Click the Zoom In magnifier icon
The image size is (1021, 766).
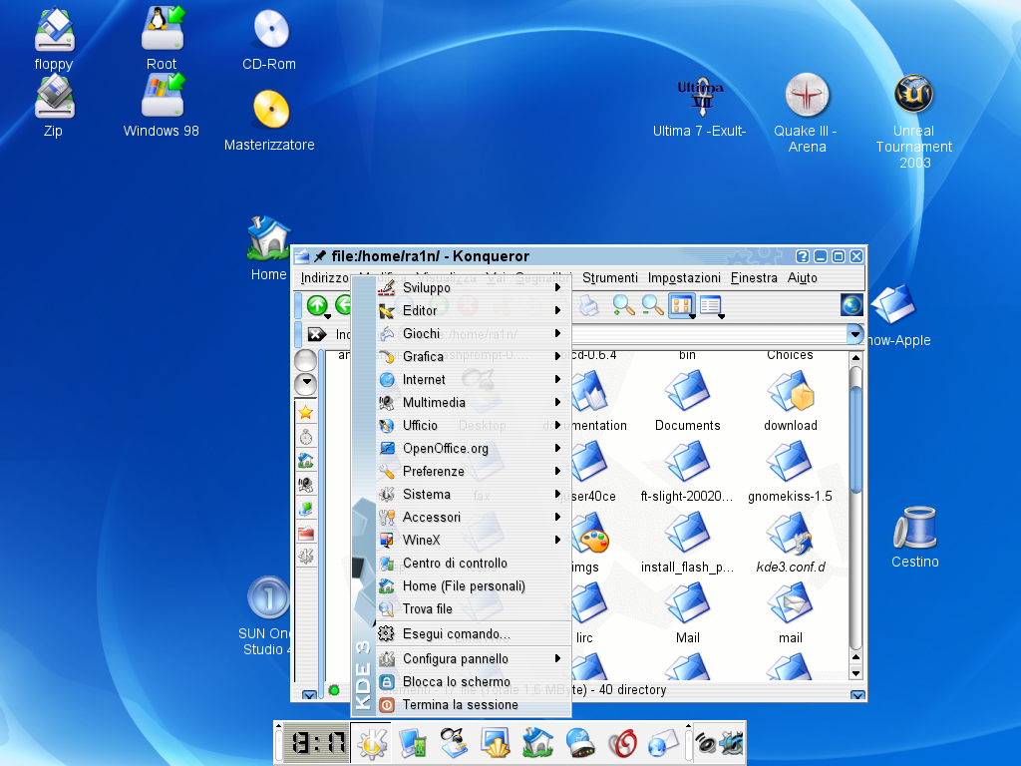623,305
